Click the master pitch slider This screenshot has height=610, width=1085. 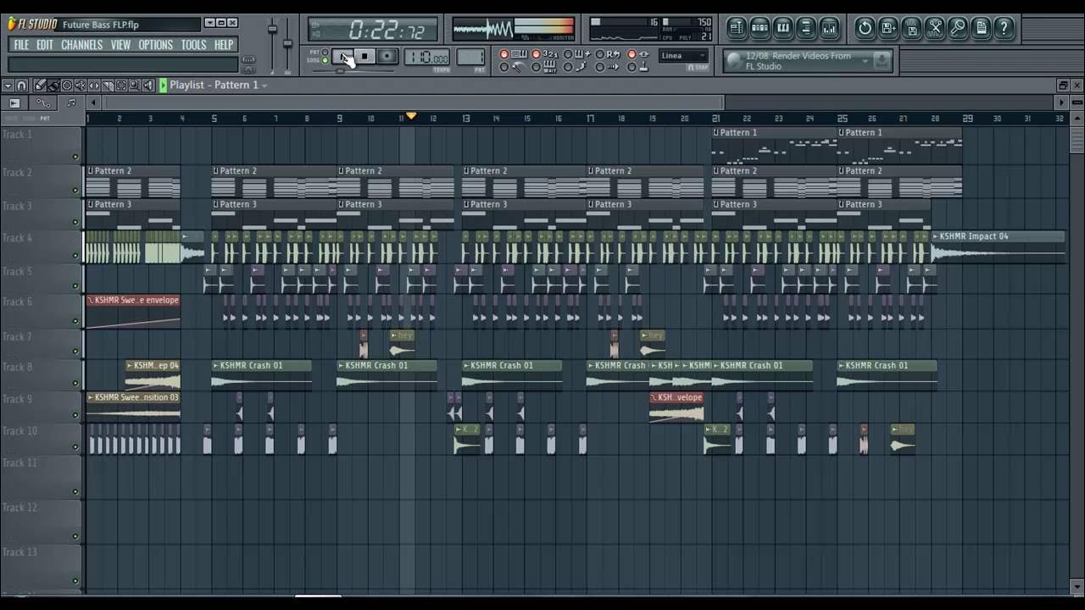(x=287, y=42)
